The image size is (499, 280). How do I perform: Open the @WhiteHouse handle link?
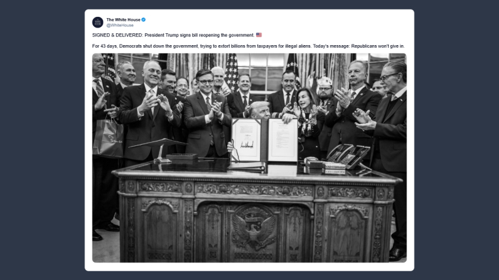pyautogui.click(x=120, y=26)
